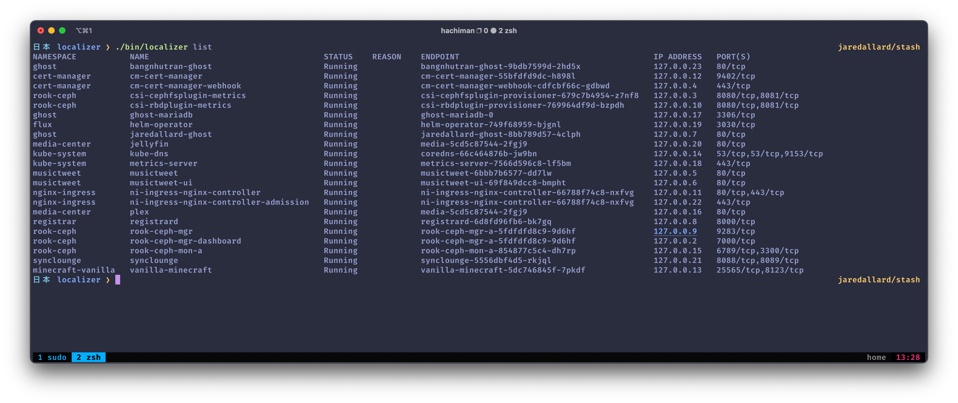Click the green fullscreen window button
This screenshot has height=403, width=958.
[x=63, y=30]
